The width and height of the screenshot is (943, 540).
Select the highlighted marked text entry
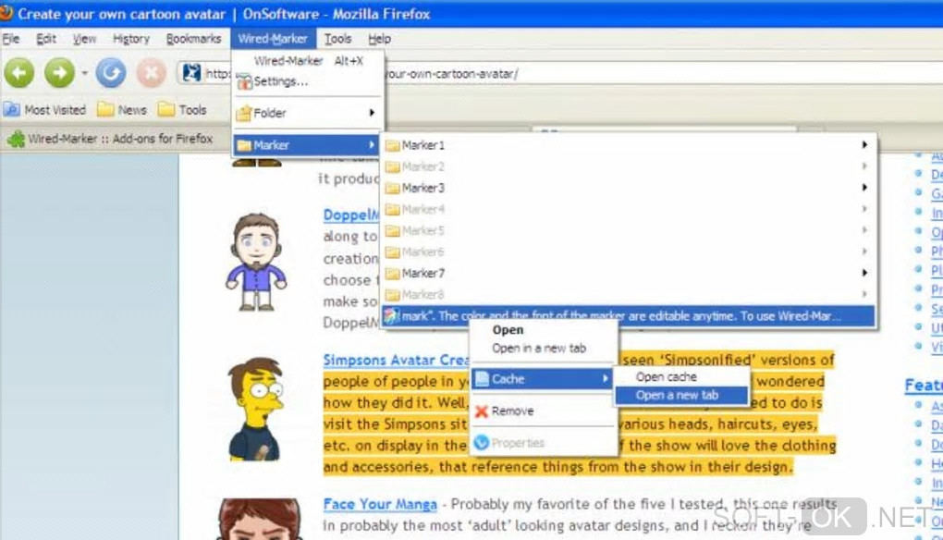[628, 316]
